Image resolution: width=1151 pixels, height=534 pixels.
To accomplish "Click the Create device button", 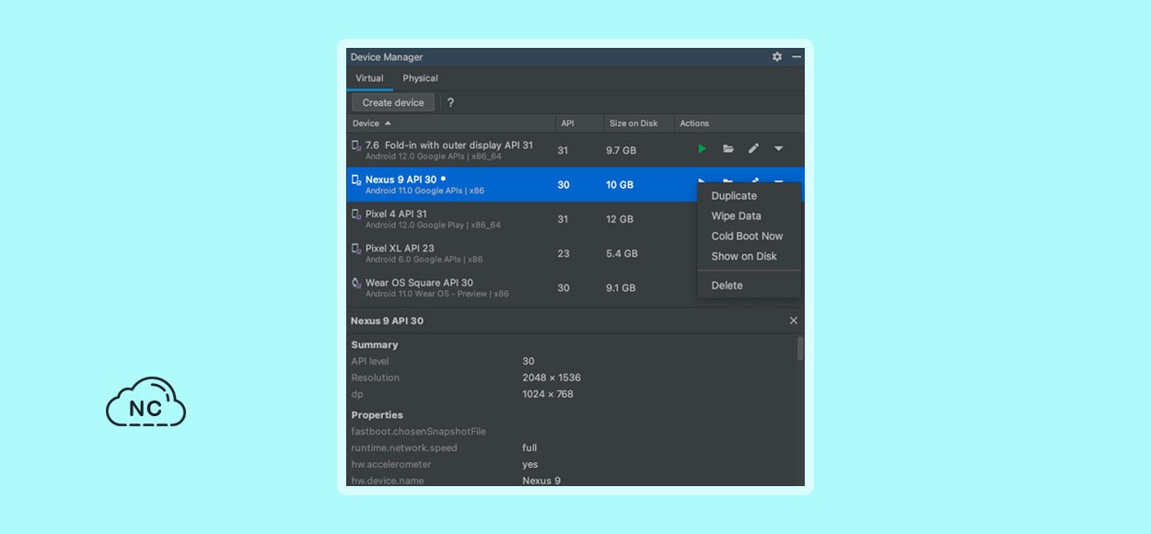I will pos(393,103).
